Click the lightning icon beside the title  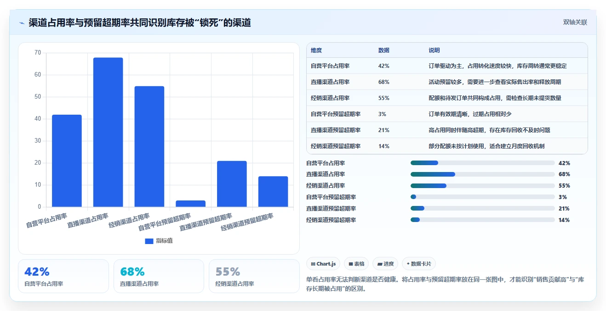[x=22, y=23]
